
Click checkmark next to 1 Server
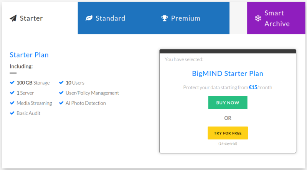tap(12, 93)
